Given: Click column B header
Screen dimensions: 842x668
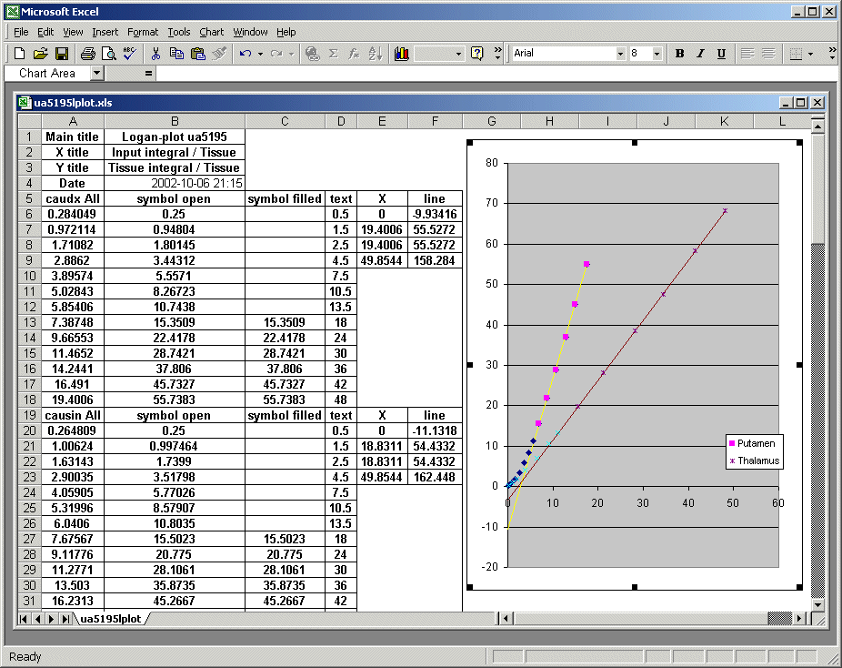Looking at the screenshot, I should (x=175, y=121).
